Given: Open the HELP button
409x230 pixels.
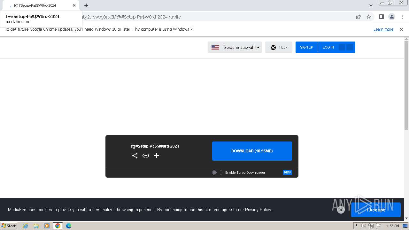Looking at the screenshot, I should (x=279, y=47).
